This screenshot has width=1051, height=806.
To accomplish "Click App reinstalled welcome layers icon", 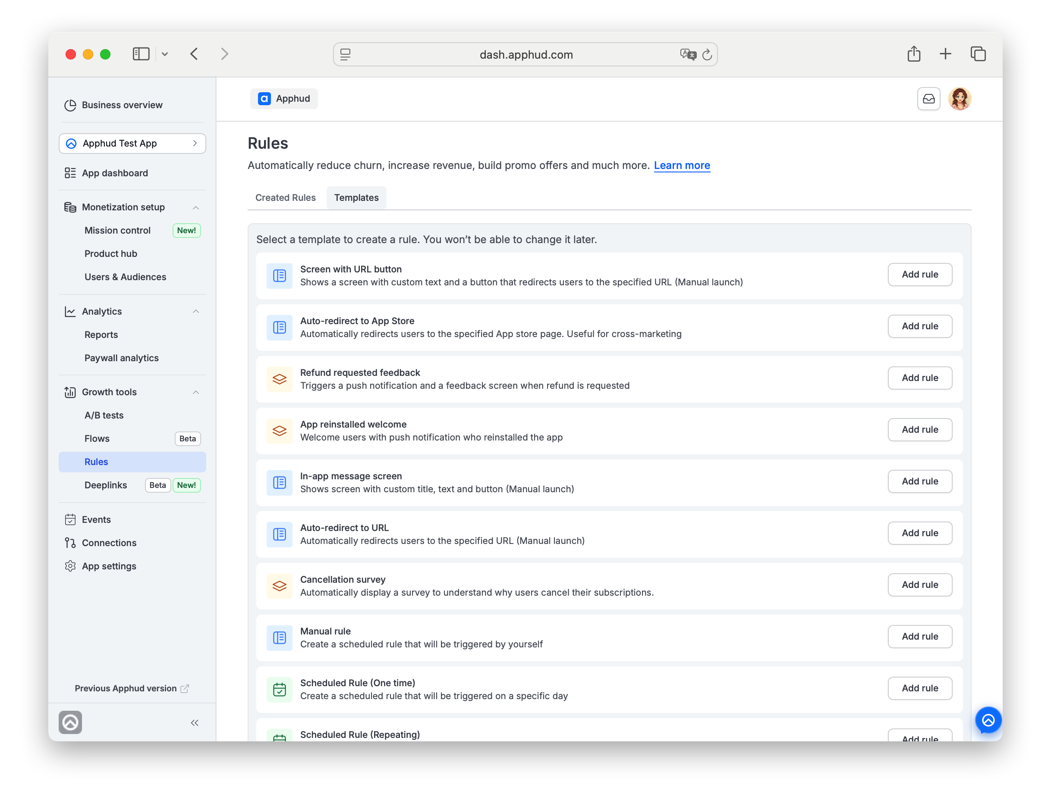I will [x=280, y=431].
